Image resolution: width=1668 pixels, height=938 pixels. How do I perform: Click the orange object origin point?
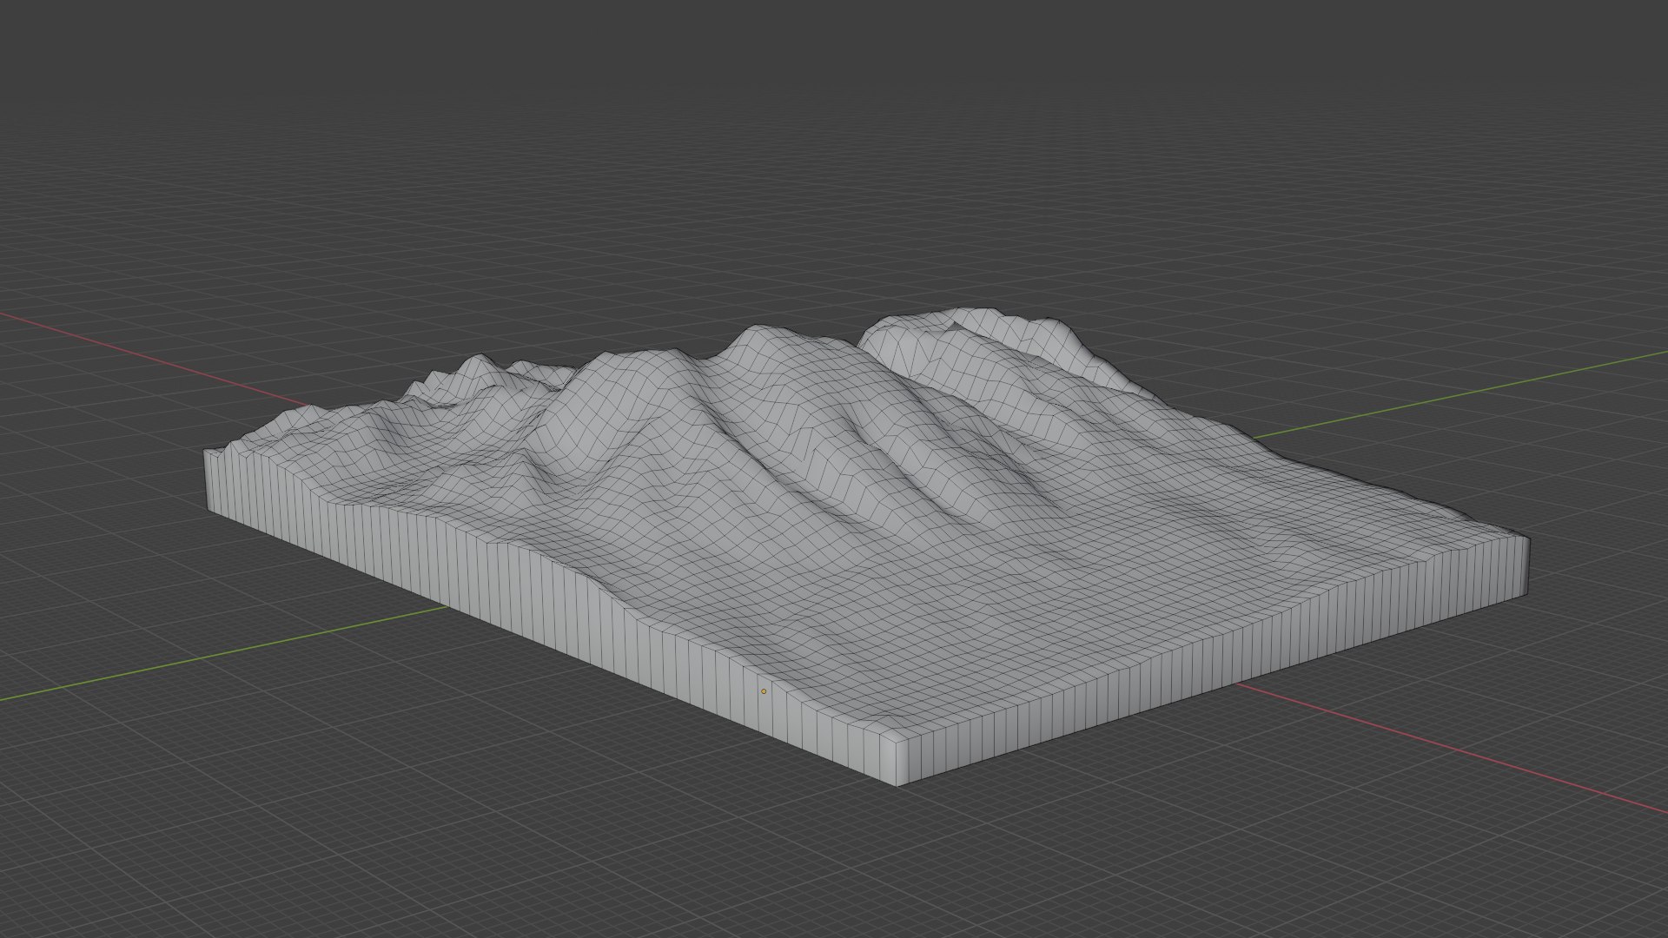click(764, 691)
